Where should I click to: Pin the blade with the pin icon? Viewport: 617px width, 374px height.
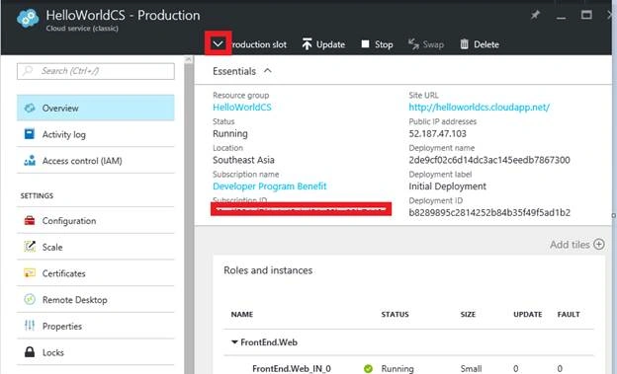coord(535,16)
